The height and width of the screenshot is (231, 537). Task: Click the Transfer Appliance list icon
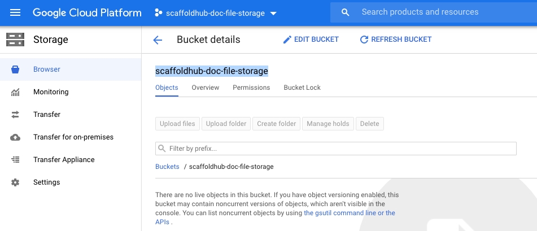point(15,160)
